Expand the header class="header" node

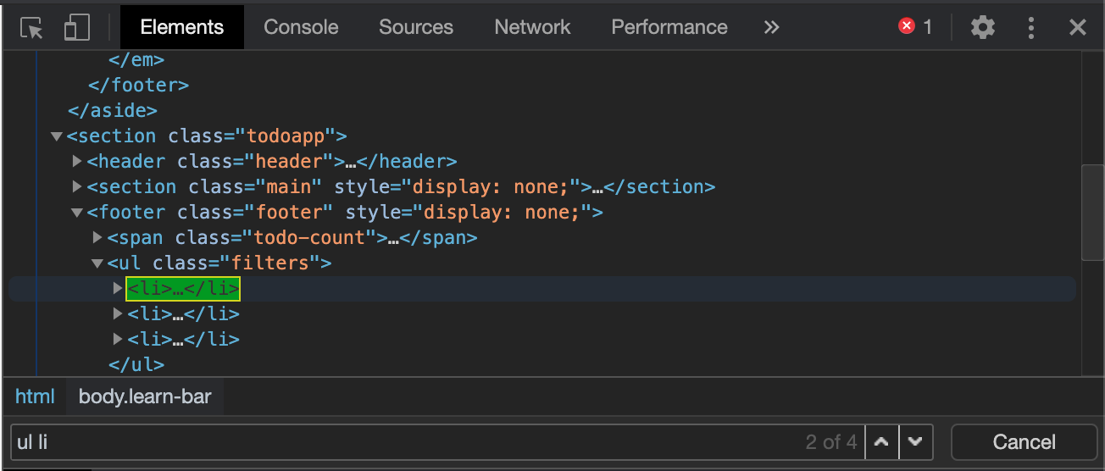pyautogui.click(x=77, y=161)
